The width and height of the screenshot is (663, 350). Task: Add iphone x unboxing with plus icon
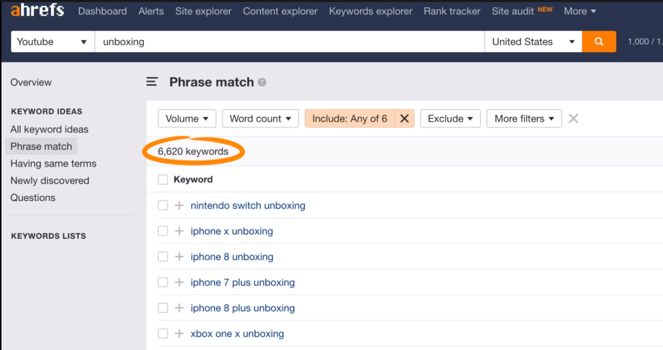(179, 231)
